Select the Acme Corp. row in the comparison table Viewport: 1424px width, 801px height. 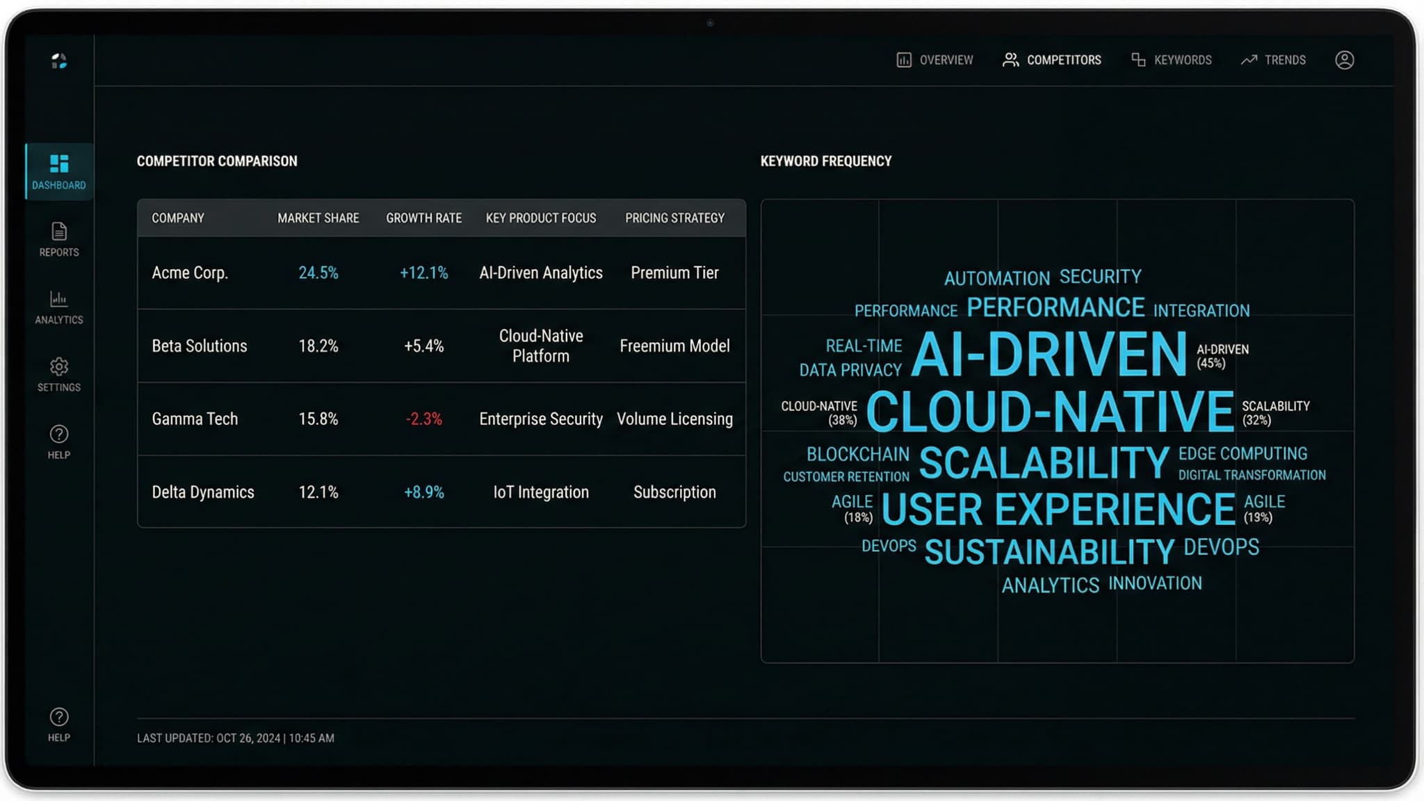[442, 273]
